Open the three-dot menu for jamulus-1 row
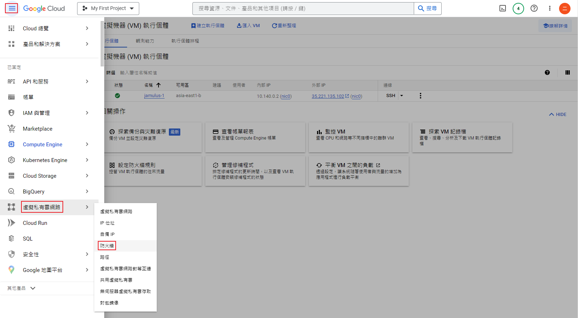Viewport: 578px width, 318px height. [420, 96]
